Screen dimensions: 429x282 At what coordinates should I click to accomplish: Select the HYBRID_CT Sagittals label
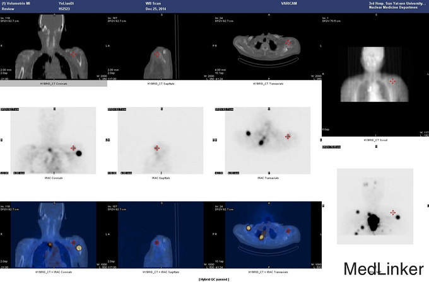point(160,84)
